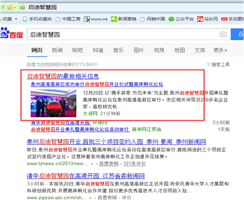
Task: Open 中国工商 bookmark
Action: tap(68, 19)
